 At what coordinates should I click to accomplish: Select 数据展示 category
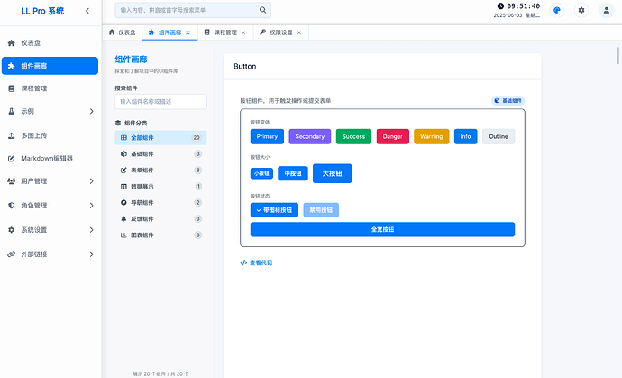[160, 186]
